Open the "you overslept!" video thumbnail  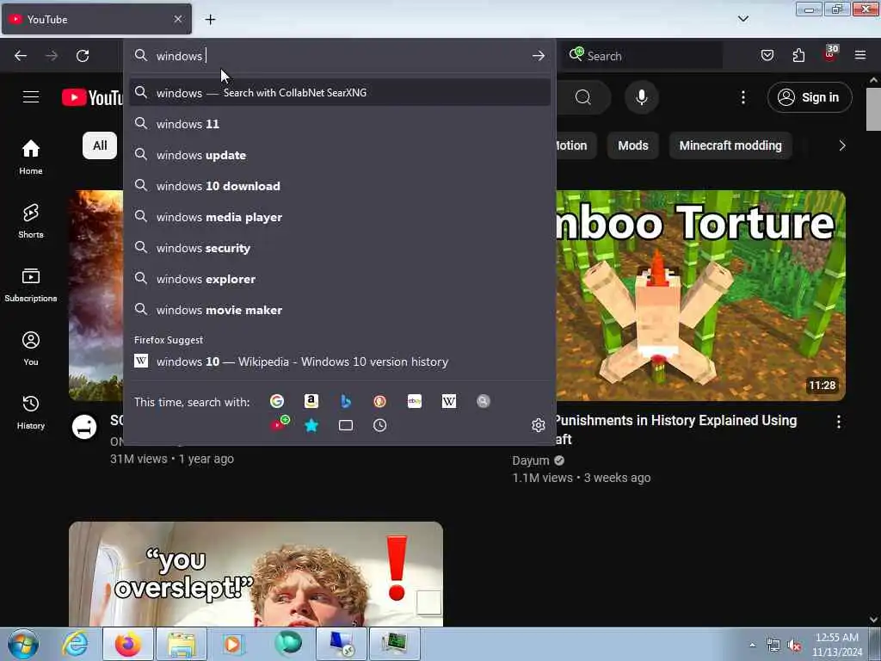[x=256, y=574]
